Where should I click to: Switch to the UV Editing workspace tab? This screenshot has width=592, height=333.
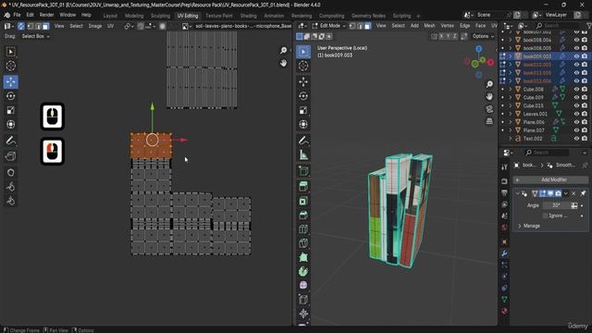188,16
